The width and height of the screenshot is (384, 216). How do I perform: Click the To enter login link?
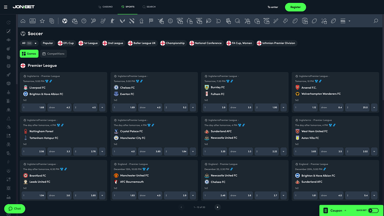pos(272,7)
